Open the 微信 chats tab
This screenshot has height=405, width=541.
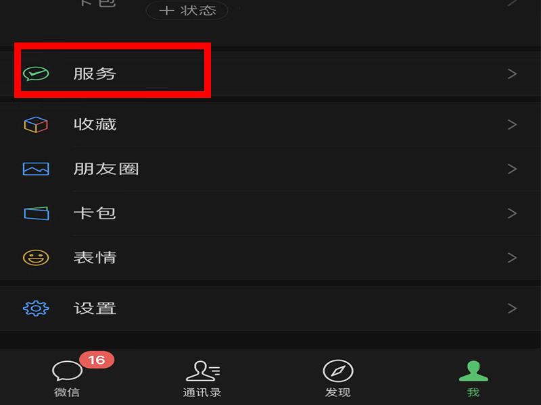[67, 379]
